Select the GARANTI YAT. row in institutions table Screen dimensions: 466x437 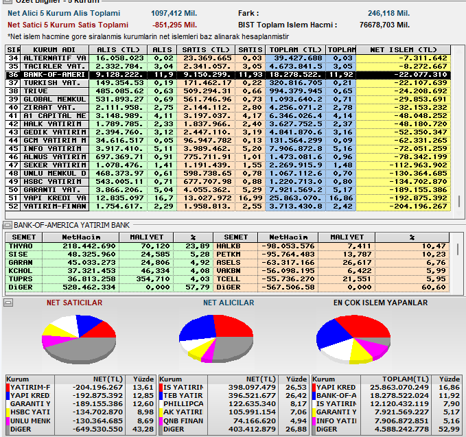(x=228, y=189)
